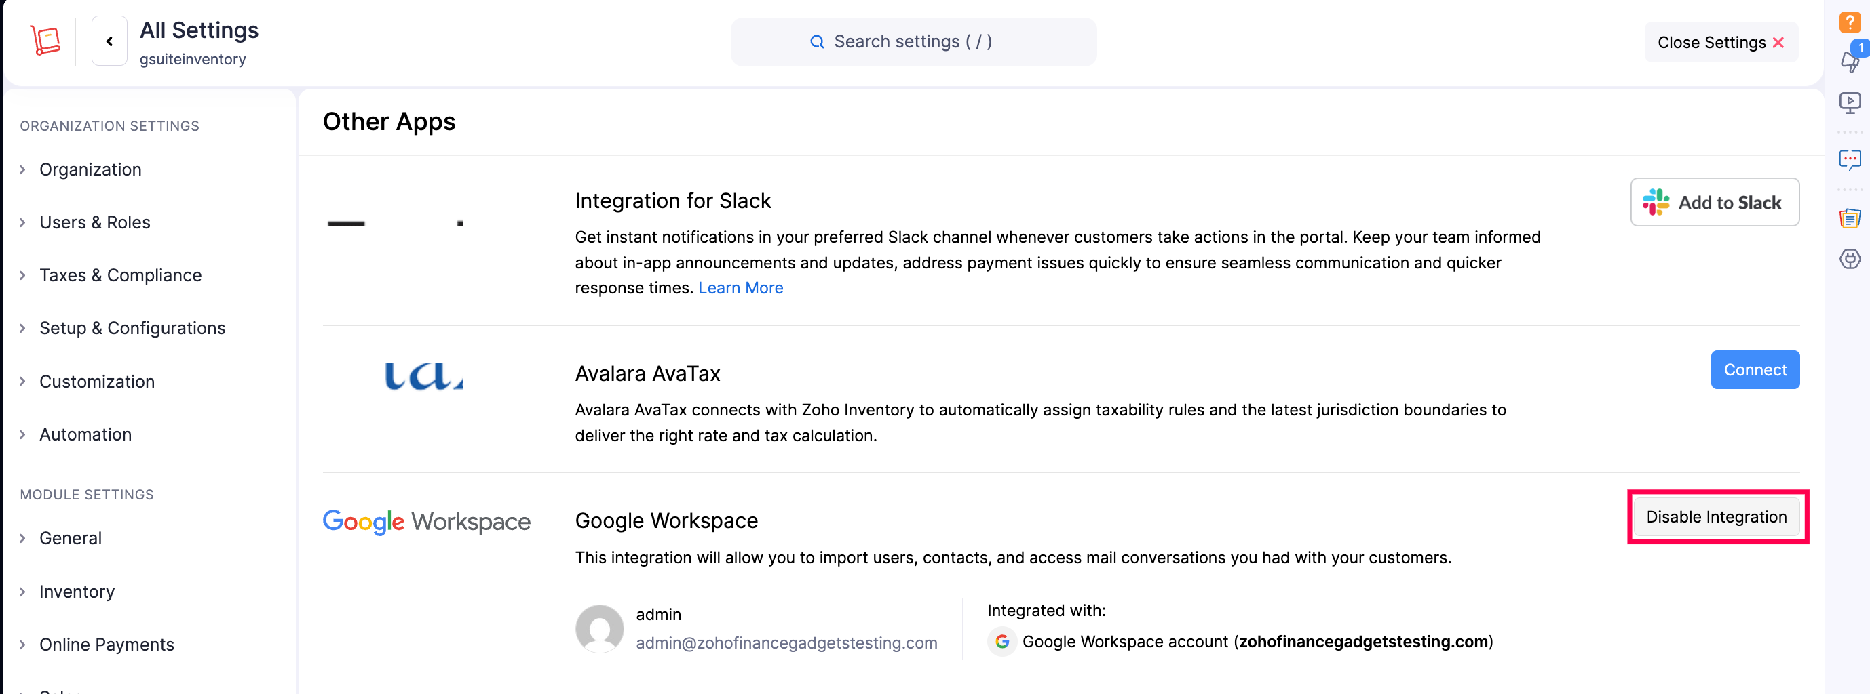The width and height of the screenshot is (1870, 694).
Task: Open the video tutorials monitor icon
Action: pyautogui.click(x=1849, y=102)
